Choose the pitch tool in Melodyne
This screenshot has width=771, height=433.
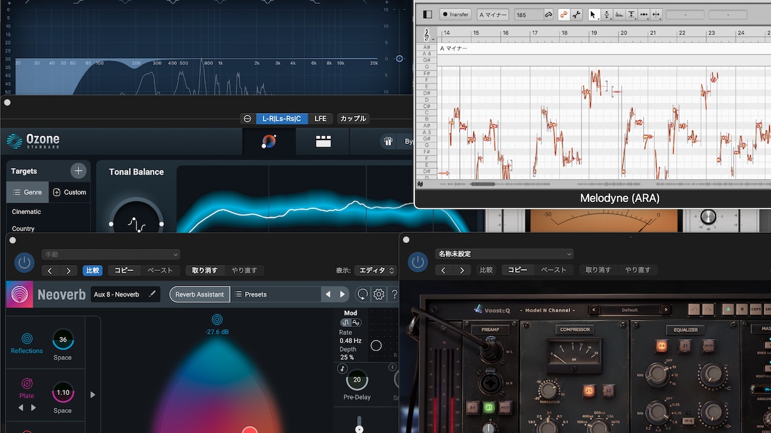(607, 15)
